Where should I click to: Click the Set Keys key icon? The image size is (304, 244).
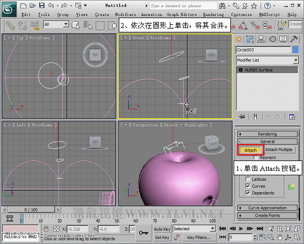pos(143,233)
